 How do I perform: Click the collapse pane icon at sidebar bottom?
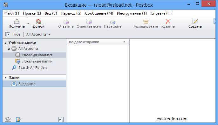(61, 120)
